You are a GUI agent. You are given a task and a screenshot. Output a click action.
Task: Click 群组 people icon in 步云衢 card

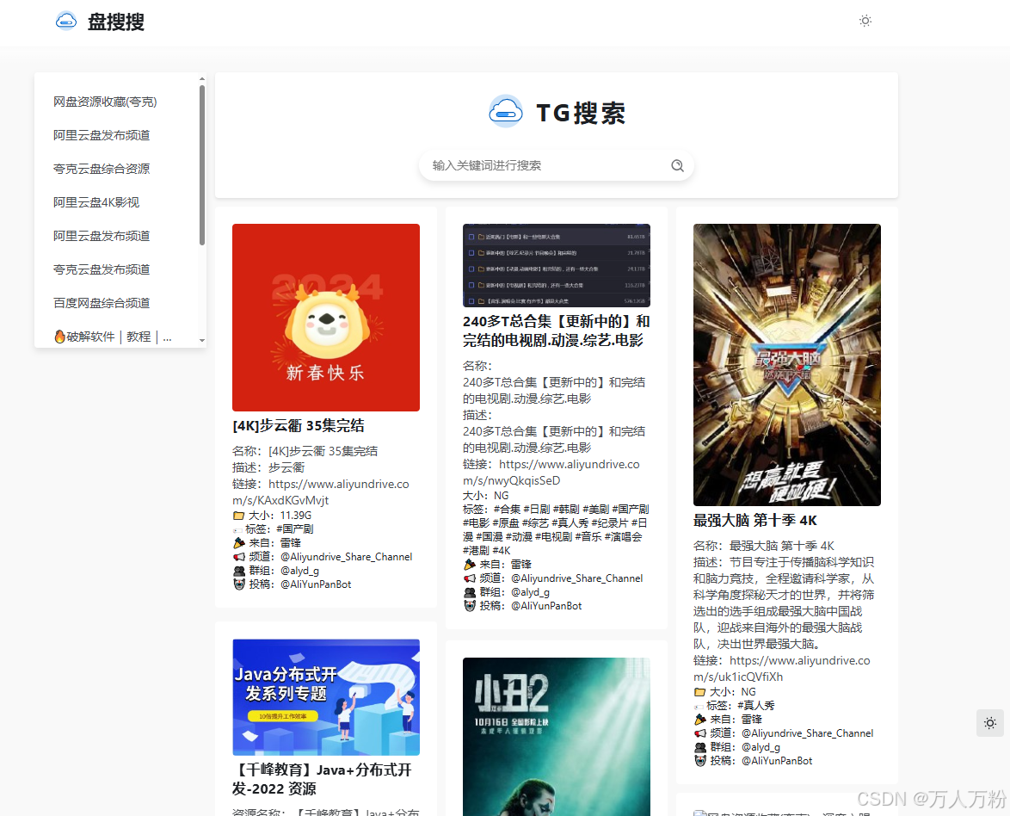point(239,571)
